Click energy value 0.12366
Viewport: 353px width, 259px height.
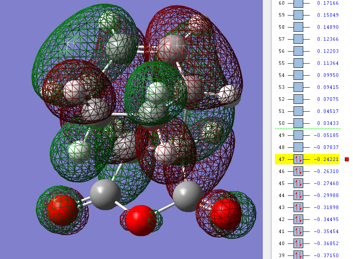328,39
